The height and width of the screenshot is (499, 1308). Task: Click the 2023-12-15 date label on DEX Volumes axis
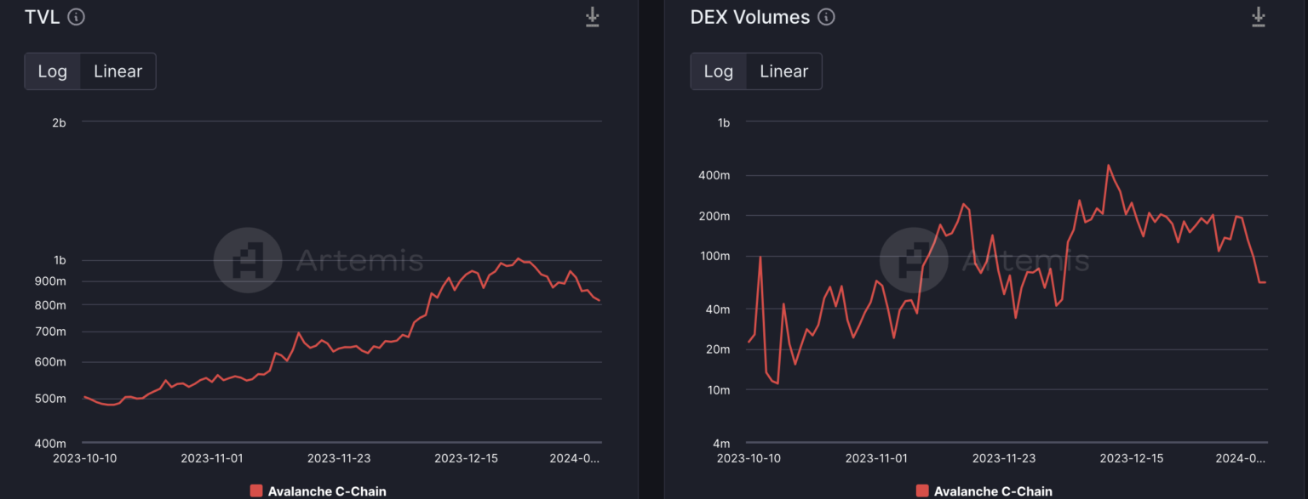[x=1132, y=457]
